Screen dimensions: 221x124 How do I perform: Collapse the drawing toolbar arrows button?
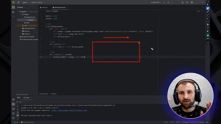tap(208, 42)
